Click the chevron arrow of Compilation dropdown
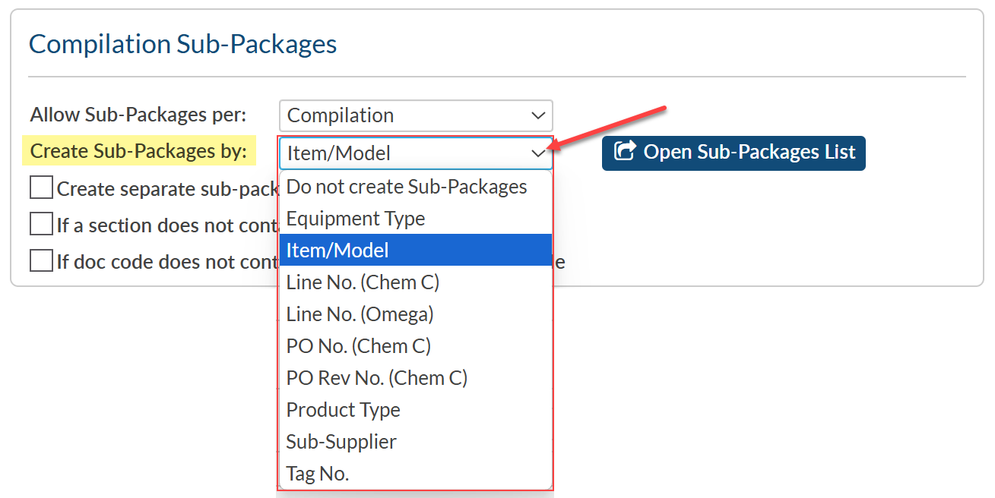This screenshot has height=498, width=995. pyautogui.click(x=538, y=116)
